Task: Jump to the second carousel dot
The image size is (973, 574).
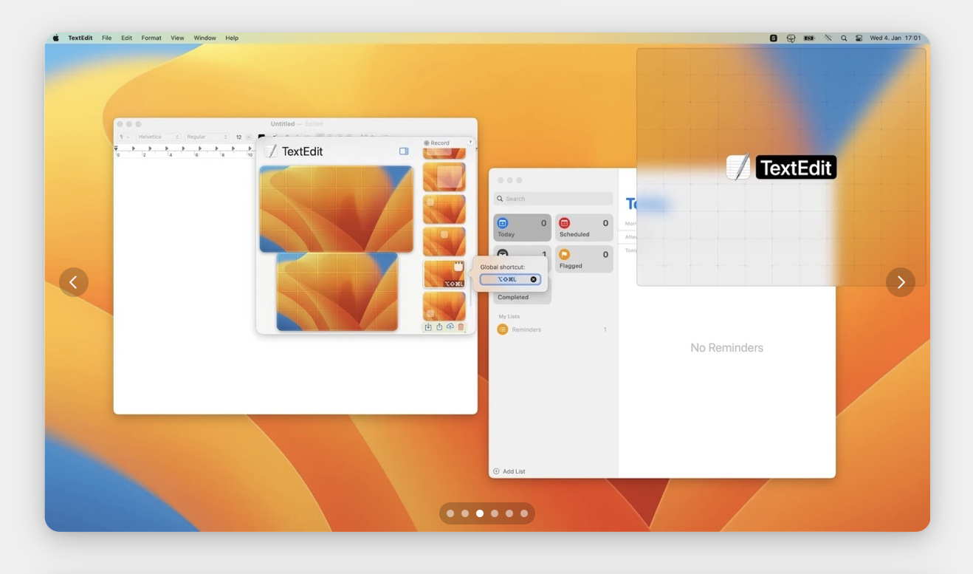Action: pyautogui.click(x=465, y=513)
